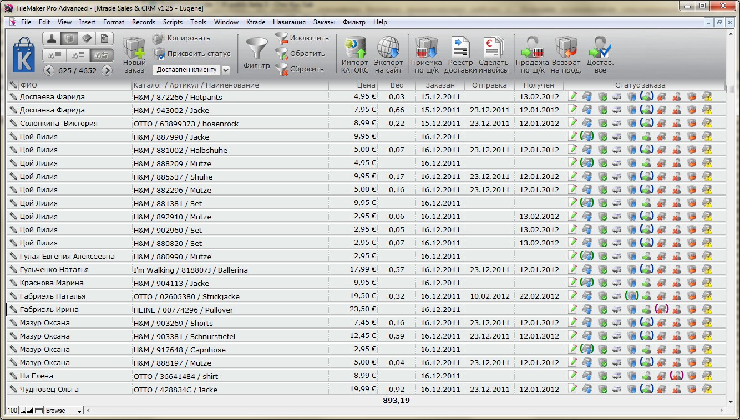Select the list-lines view mode button
740x420 pixels.
click(54, 55)
